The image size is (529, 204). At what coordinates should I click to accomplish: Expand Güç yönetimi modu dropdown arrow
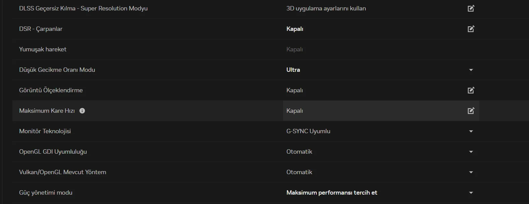coord(471,193)
